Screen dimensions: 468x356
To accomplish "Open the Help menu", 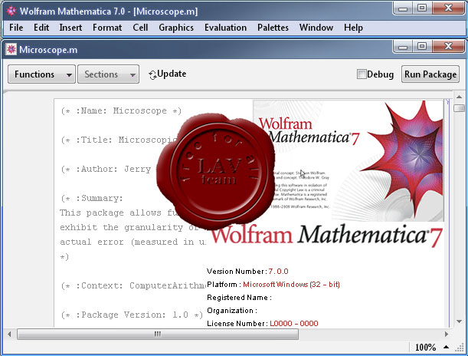I will pos(353,28).
